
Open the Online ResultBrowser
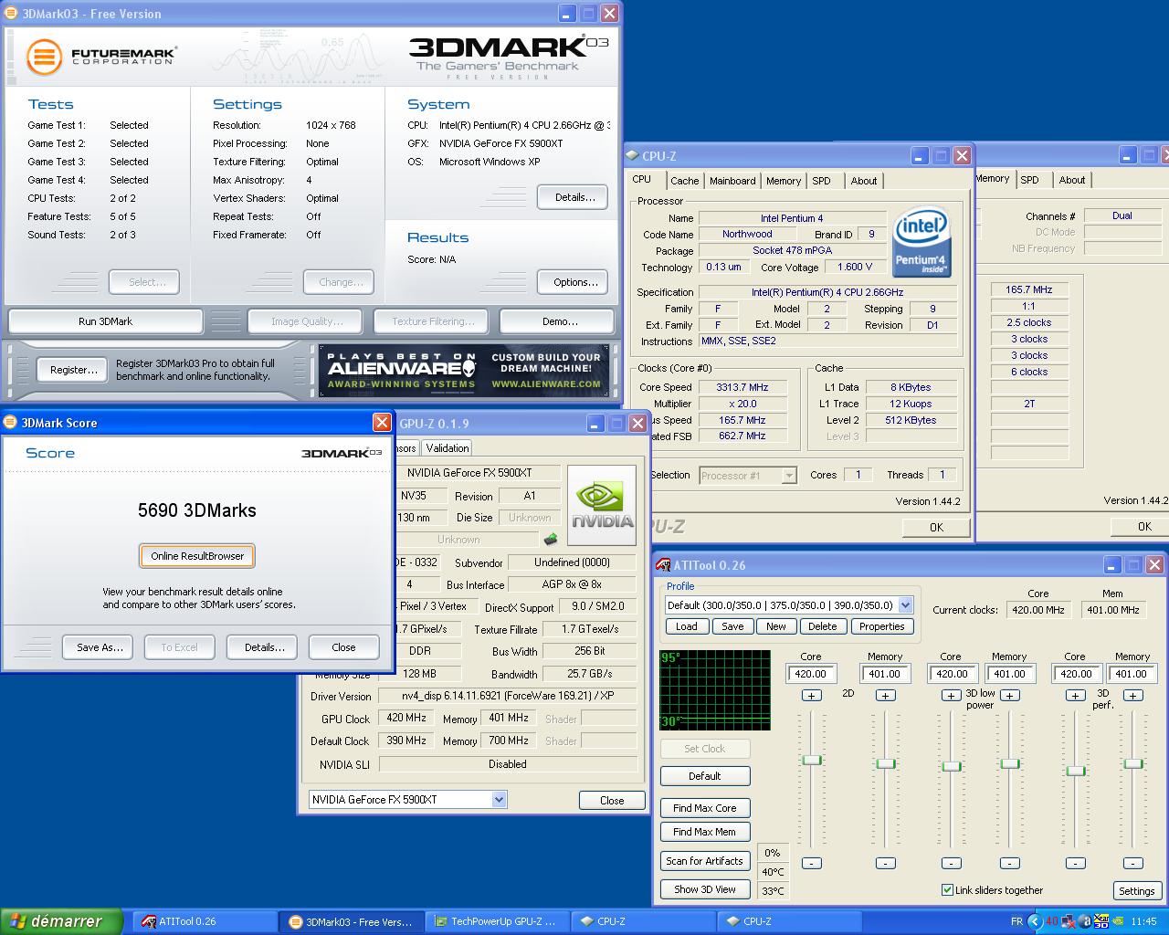[197, 556]
